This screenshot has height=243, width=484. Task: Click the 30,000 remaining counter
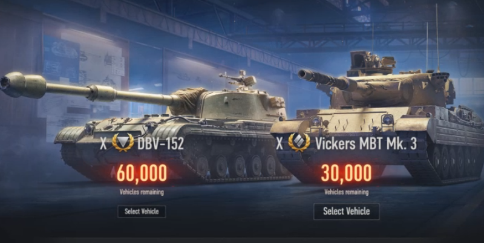[x=346, y=173]
